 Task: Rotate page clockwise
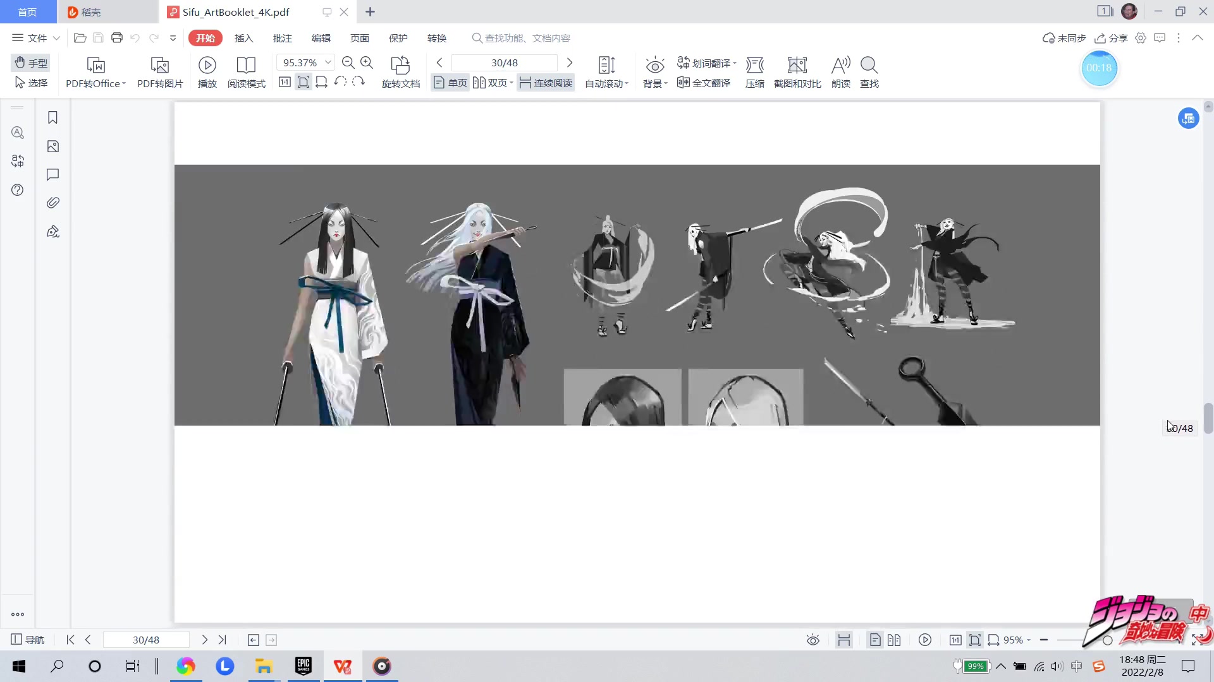[359, 82]
